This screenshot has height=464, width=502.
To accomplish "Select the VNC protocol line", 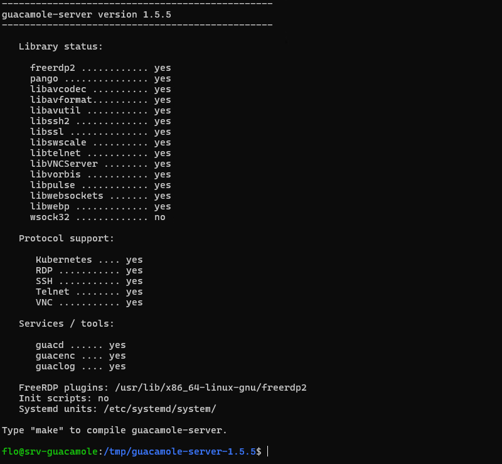I will (x=89, y=303).
